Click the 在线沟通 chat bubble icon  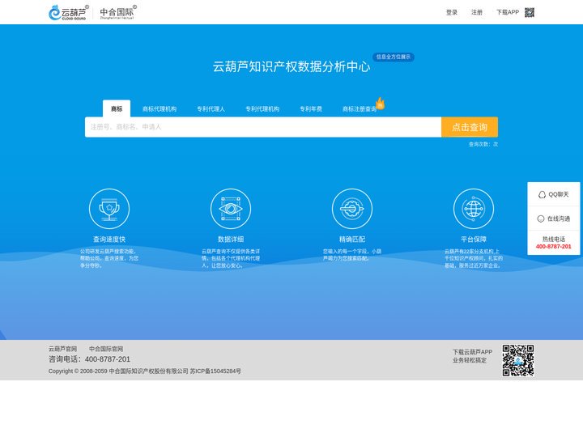pyautogui.click(x=541, y=218)
